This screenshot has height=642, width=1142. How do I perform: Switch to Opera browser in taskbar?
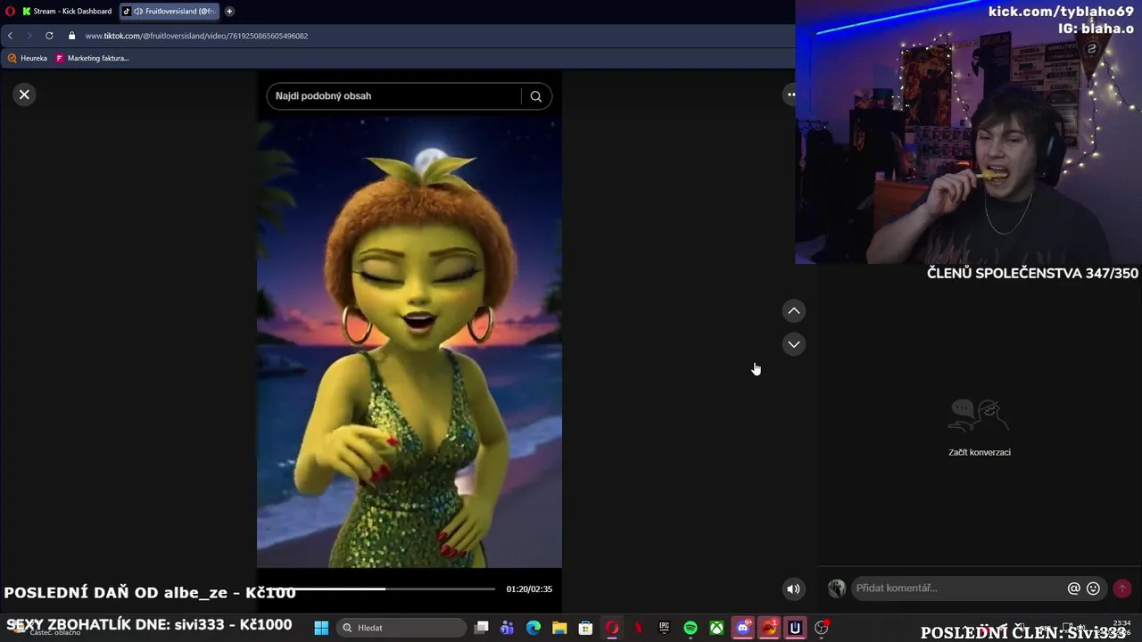[612, 628]
